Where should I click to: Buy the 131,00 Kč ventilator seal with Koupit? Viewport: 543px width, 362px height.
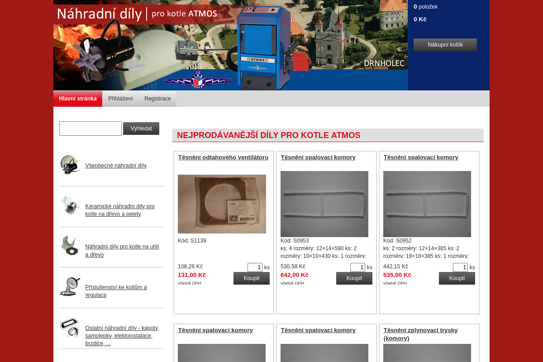[x=252, y=278]
